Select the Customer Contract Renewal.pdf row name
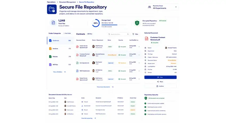 tap(85, 55)
